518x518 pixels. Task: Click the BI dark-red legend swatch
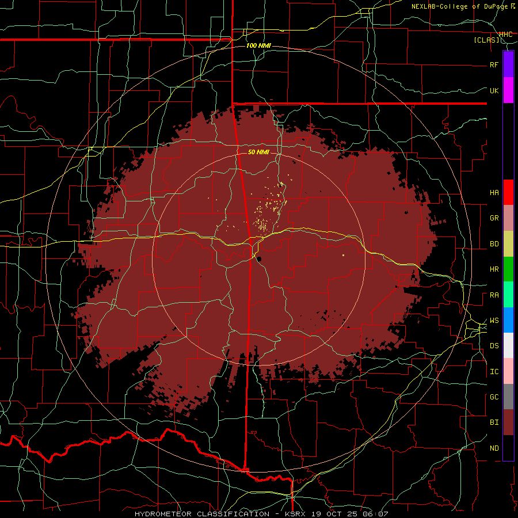(508, 422)
